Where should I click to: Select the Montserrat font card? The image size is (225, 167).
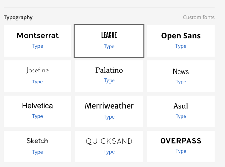(37, 41)
